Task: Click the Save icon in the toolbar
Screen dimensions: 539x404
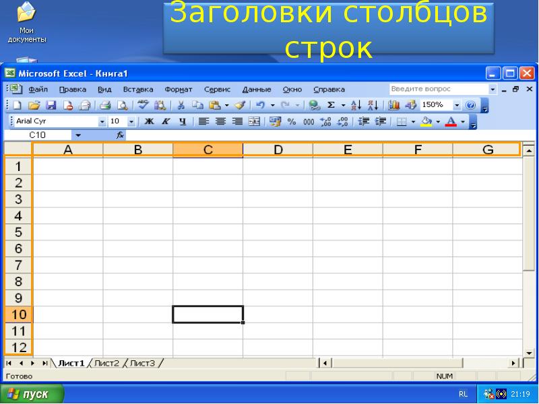Action: 51,105
